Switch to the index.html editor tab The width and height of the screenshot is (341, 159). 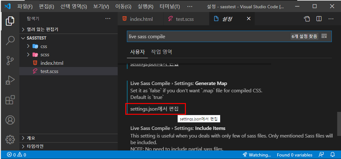(x=141, y=19)
